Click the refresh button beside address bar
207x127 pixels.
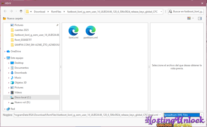(166, 12)
